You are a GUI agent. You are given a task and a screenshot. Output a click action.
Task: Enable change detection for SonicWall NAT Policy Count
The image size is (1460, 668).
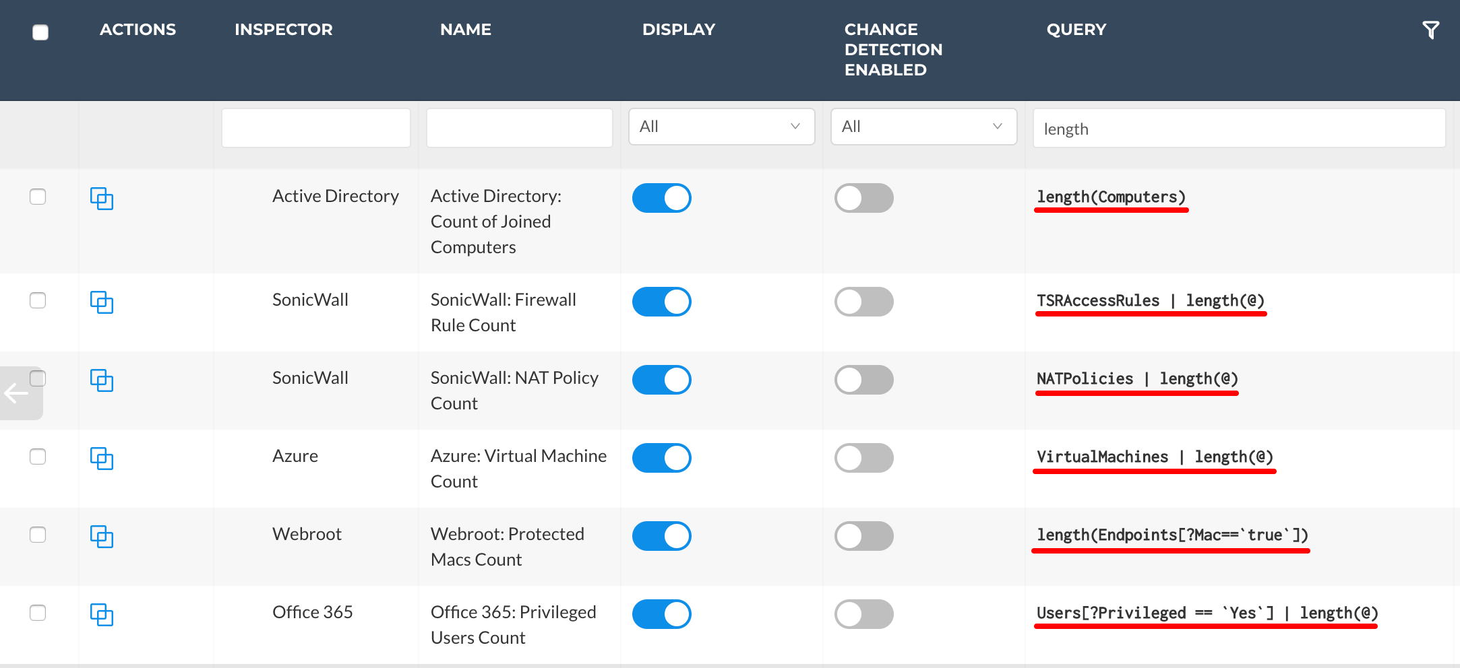(864, 380)
